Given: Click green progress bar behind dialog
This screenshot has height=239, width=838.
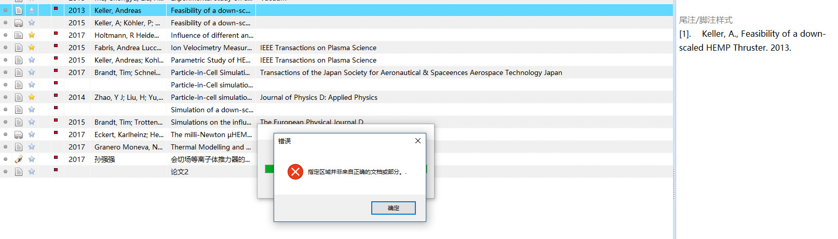Looking at the screenshot, I should (269, 169).
